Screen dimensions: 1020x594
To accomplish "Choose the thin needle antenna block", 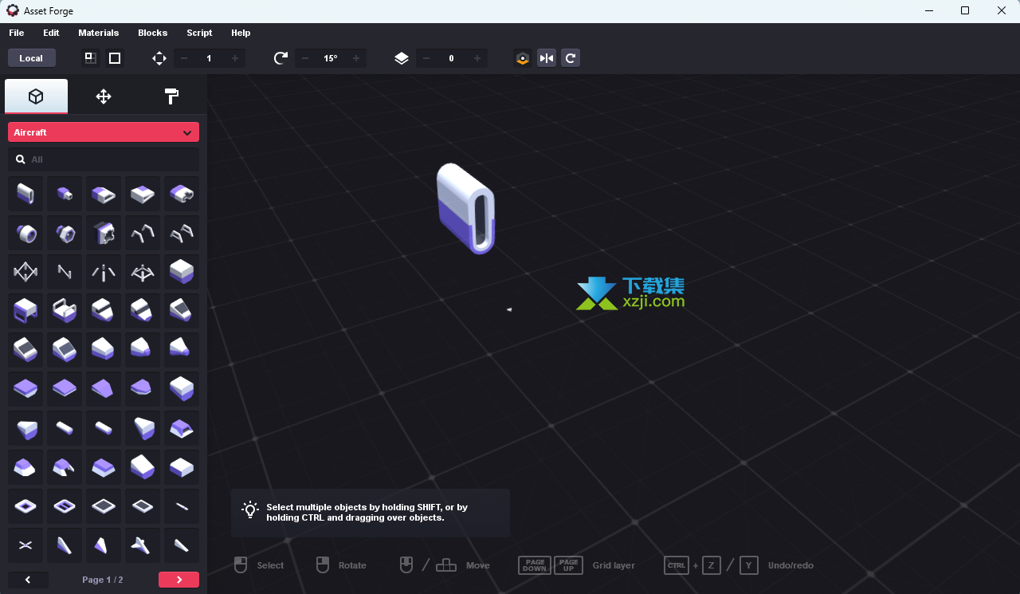I will (x=182, y=506).
